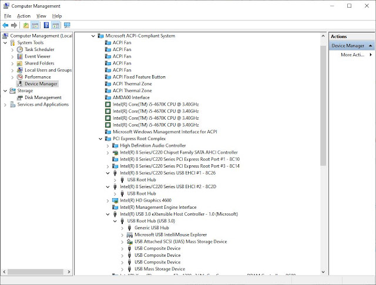Collapse Microsoft ACPI-Compliant System node
Image resolution: width=376 pixels, height=285 pixels.
pos(93,36)
